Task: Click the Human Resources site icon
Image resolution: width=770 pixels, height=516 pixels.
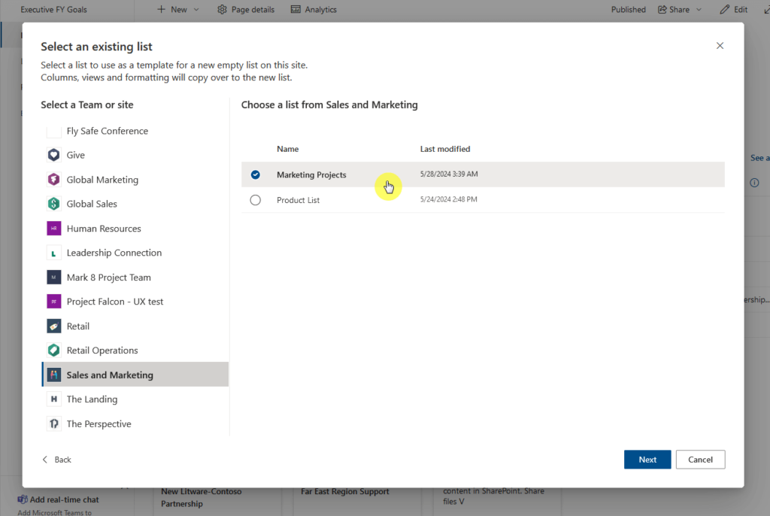Action: [x=53, y=229]
